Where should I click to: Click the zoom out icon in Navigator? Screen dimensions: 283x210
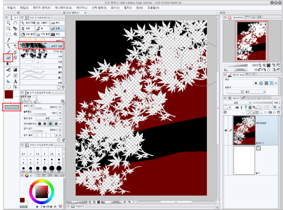(260, 65)
